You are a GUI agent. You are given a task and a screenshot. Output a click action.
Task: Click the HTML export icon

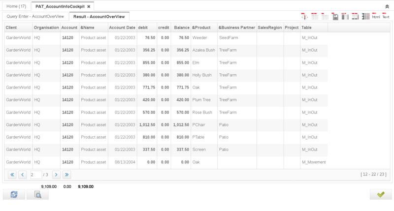tap(376, 16)
